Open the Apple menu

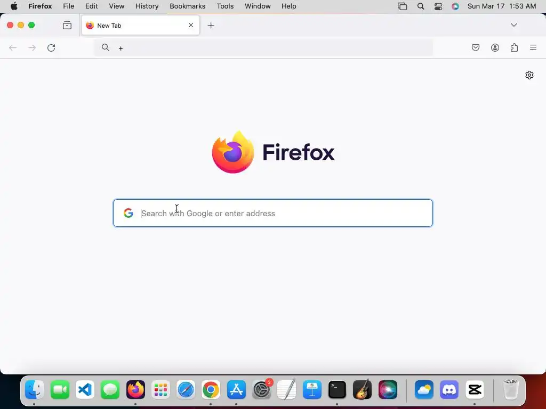(x=14, y=6)
